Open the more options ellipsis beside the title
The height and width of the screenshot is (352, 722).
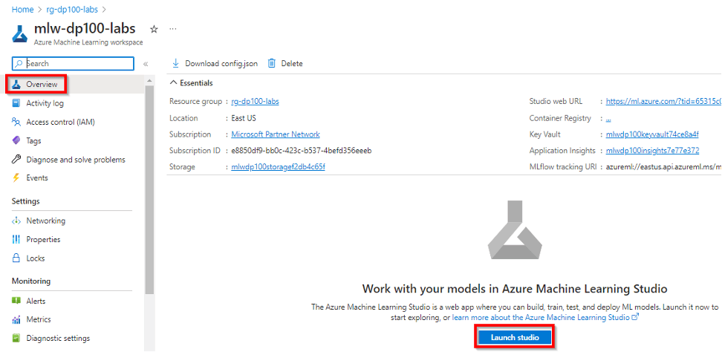pyautogui.click(x=173, y=29)
